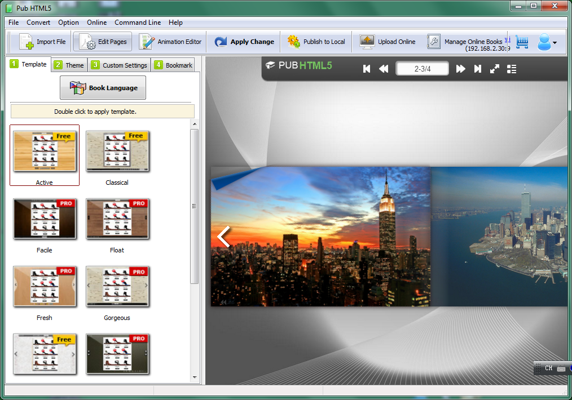Select the Fresh template thumbnail
The width and height of the screenshot is (572, 400).
point(45,286)
